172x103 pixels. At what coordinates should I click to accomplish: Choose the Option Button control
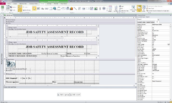104,8
